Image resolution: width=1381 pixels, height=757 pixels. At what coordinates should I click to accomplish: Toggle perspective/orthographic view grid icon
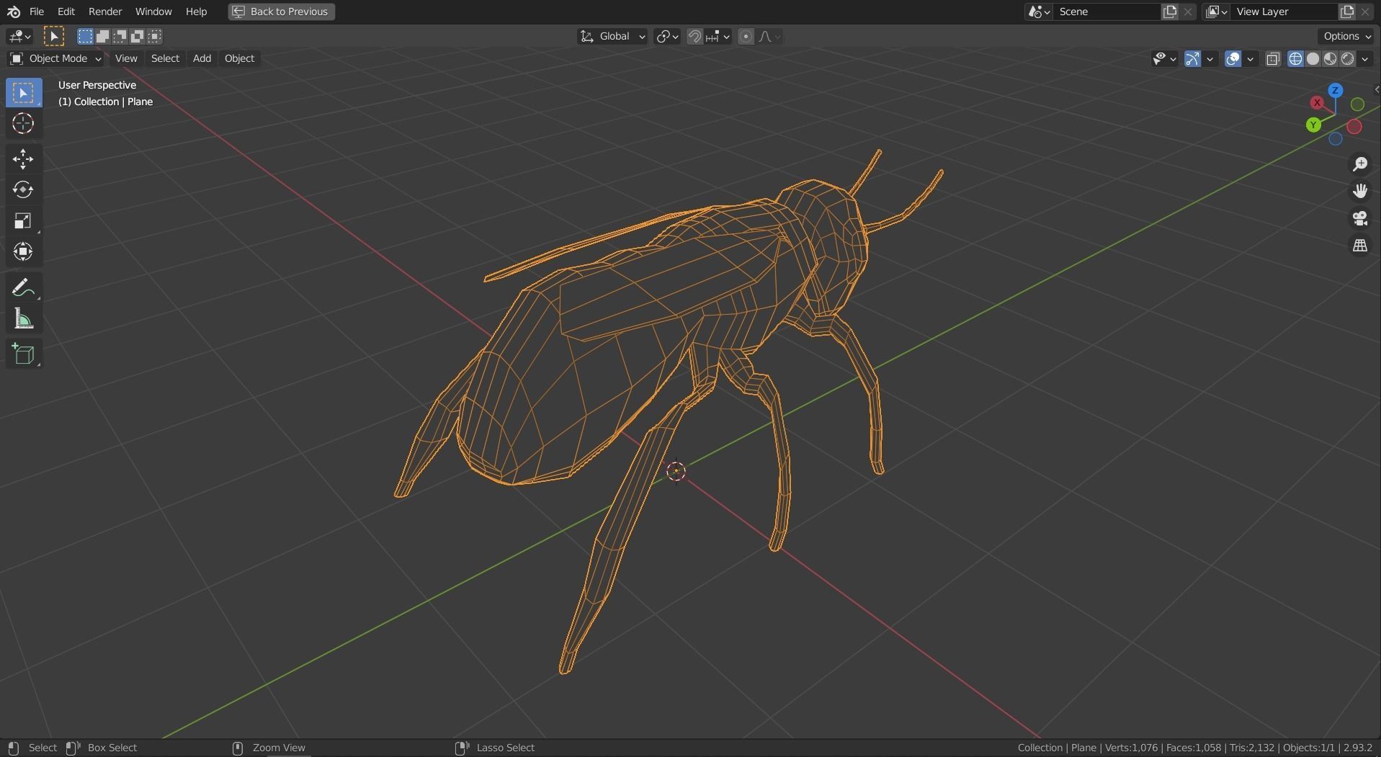point(1360,246)
